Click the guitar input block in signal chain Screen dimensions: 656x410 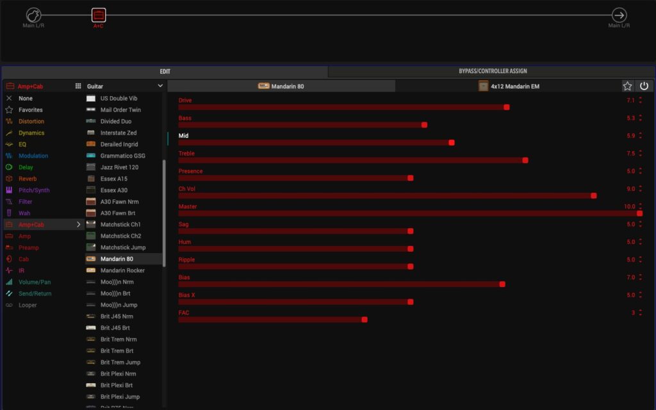pyautogui.click(x=33, y=15)
